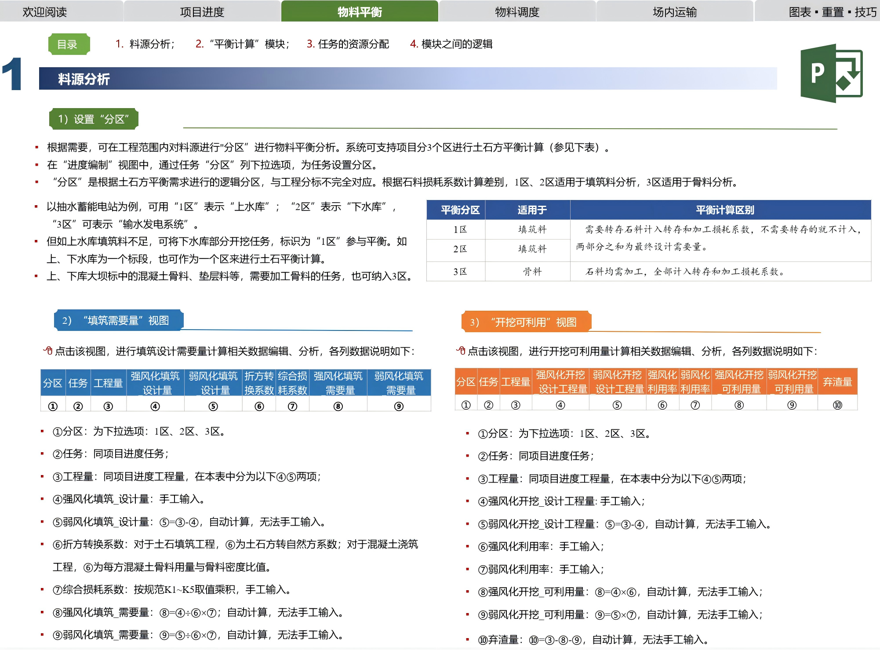
Task: Open the 欢迎阅读 tab
Action: tap(44, 12)
